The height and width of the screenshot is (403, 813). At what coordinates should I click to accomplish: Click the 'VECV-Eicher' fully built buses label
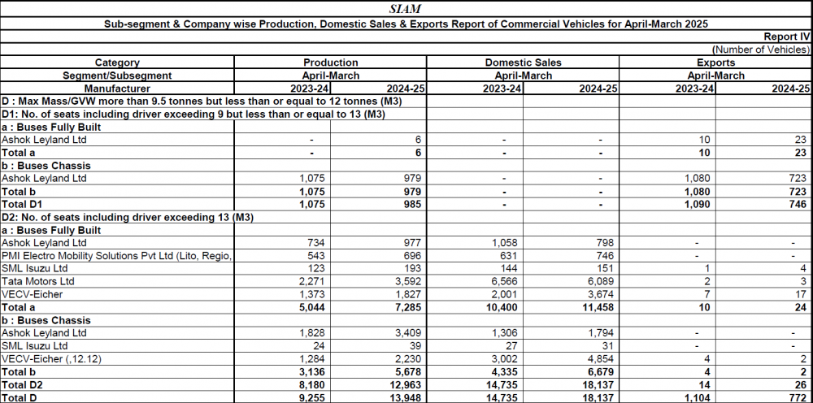pos(32,294)
